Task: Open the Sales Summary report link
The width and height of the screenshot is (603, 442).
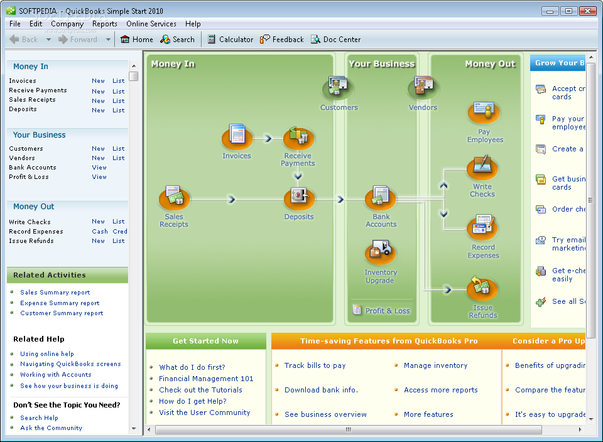Action: click(55, 293)
